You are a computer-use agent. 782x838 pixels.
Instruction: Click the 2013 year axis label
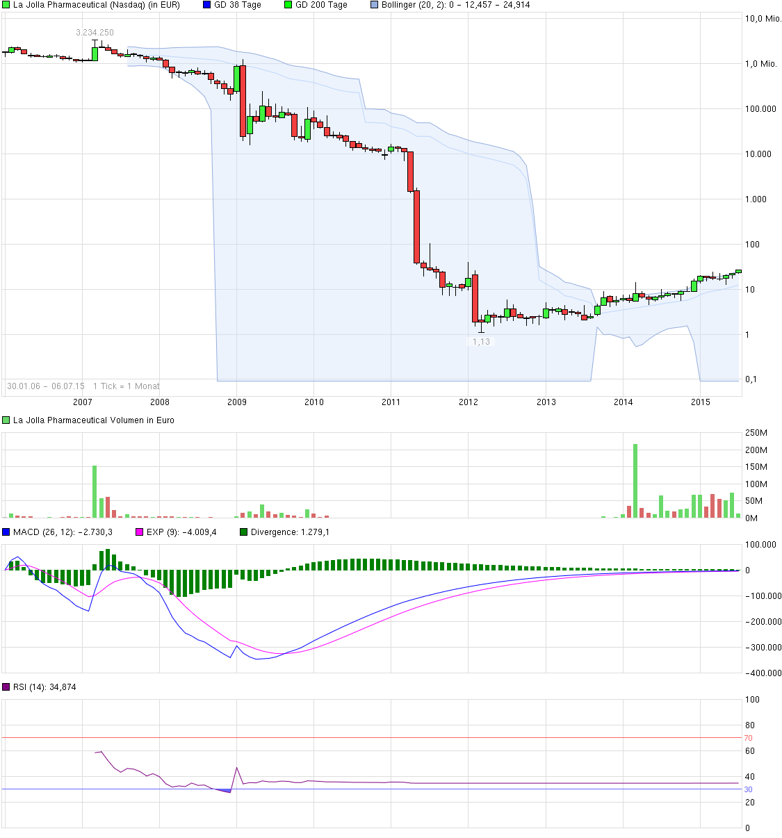[546, 402]
